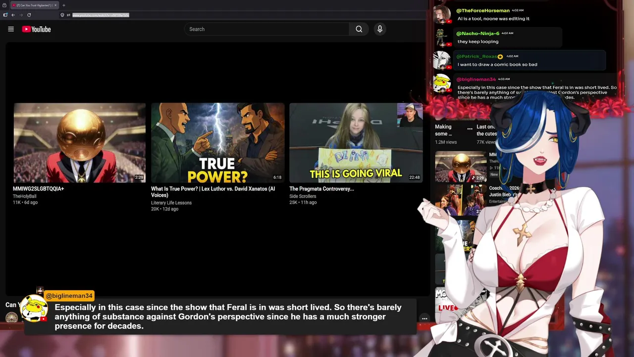Open Literary Life Lessons channel link

tap(171, 203)
